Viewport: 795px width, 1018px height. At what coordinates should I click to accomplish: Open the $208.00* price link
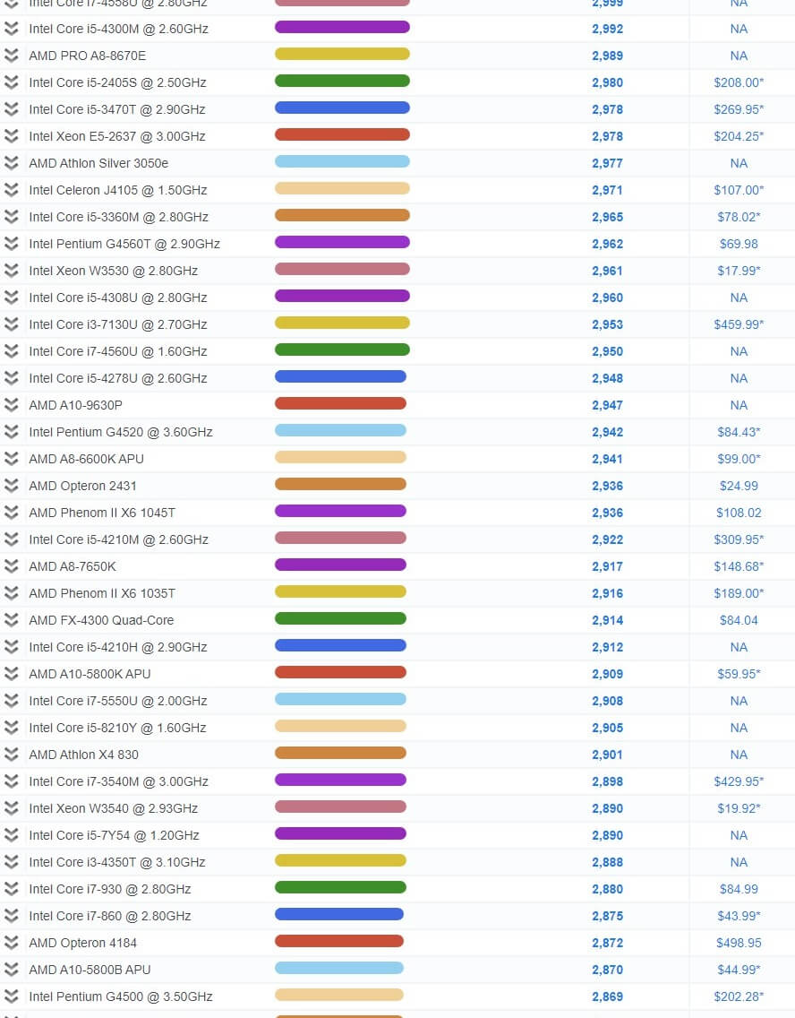tap(739, 82)
